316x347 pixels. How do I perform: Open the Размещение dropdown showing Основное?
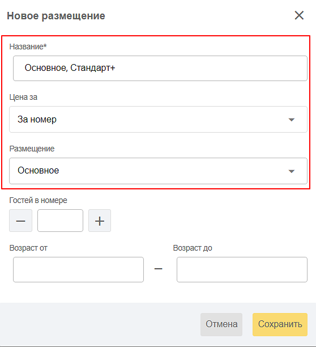click(158, 171)
